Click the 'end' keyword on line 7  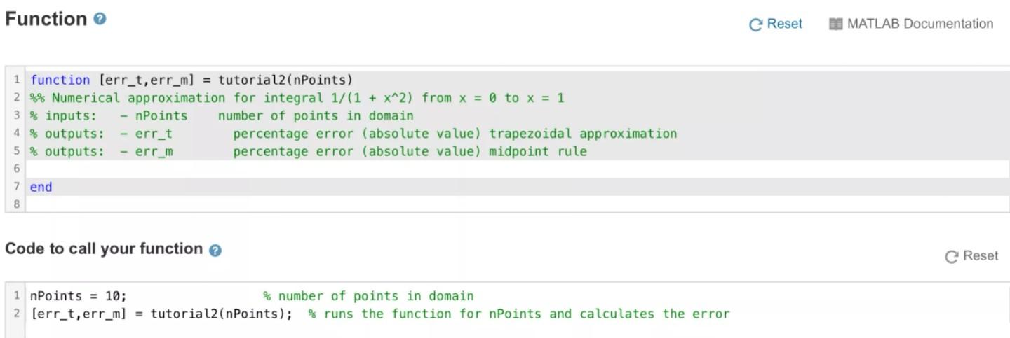41,187
